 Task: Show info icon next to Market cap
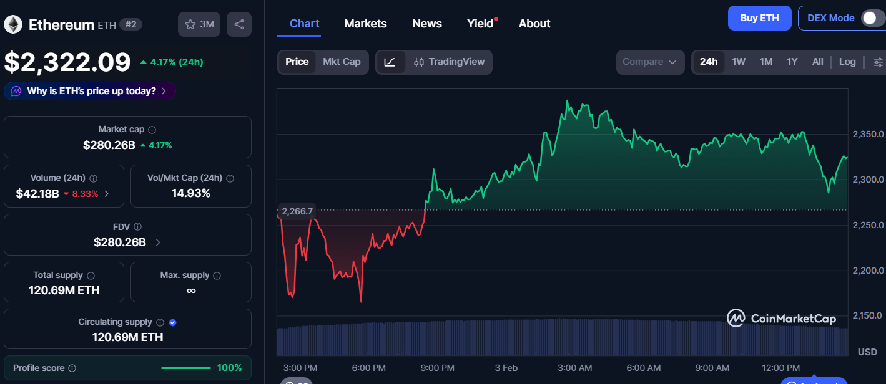[x=152, y=130]
